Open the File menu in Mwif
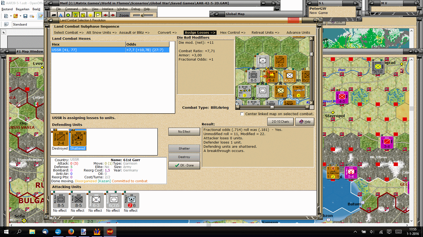The height and width of the screenshot is (237, 423). [x=58, y=9]
